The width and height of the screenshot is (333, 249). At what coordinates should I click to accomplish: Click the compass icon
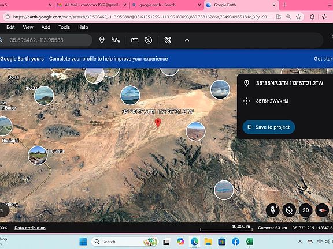[x=322, y=210]
